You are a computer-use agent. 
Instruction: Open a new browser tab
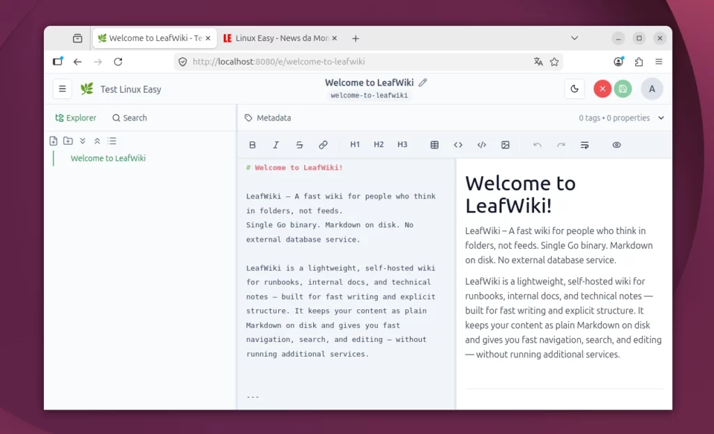point(356,38)
